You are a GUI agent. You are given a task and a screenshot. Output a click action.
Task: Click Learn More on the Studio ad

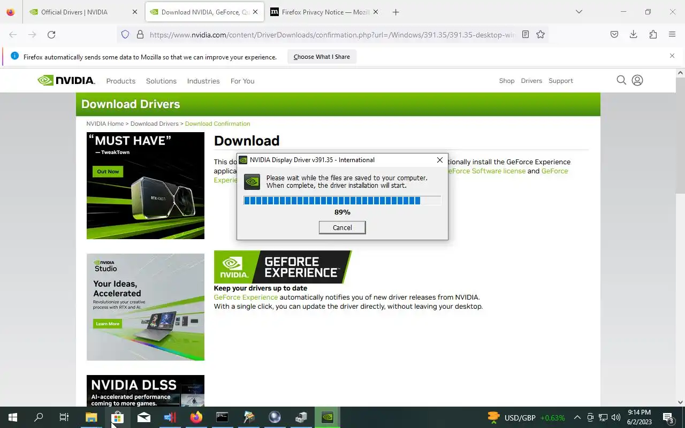coord(108,324)
